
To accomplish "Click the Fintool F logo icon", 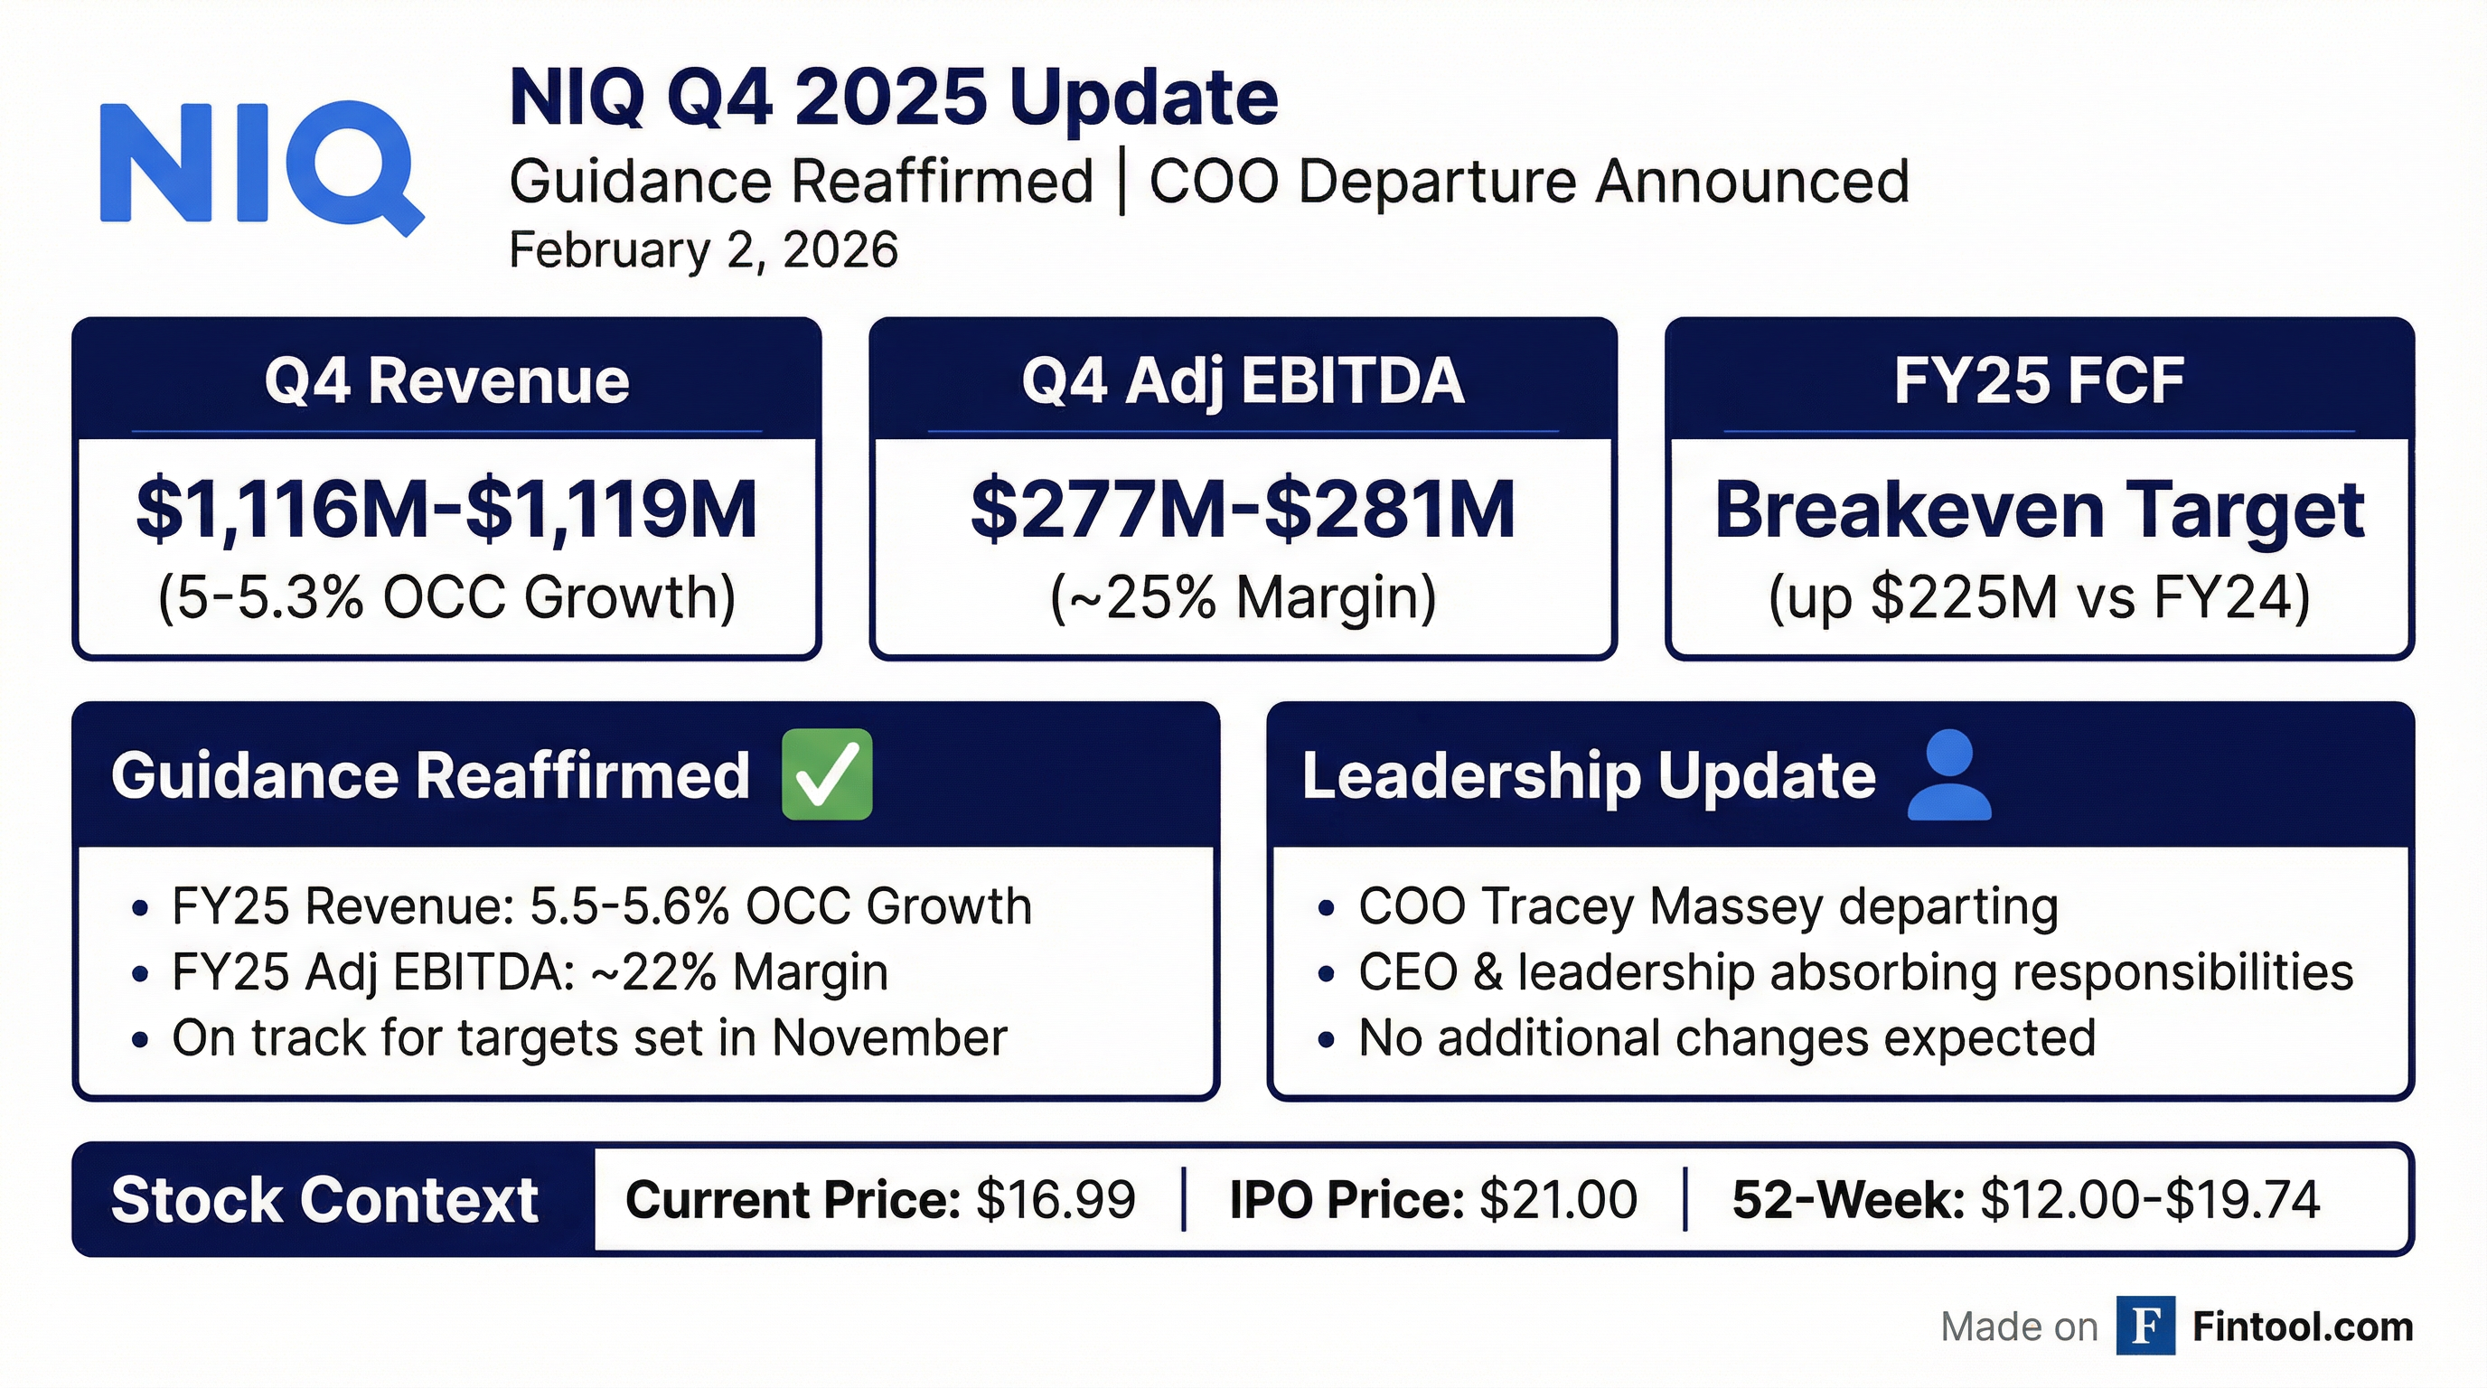I will [2144, 1326].
